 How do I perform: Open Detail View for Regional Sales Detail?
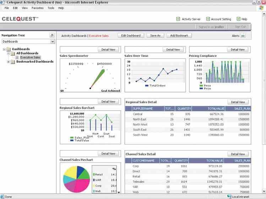[238, 102]
